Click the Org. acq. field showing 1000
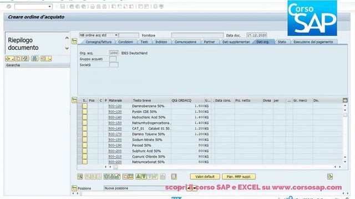 tap(114, 53)
